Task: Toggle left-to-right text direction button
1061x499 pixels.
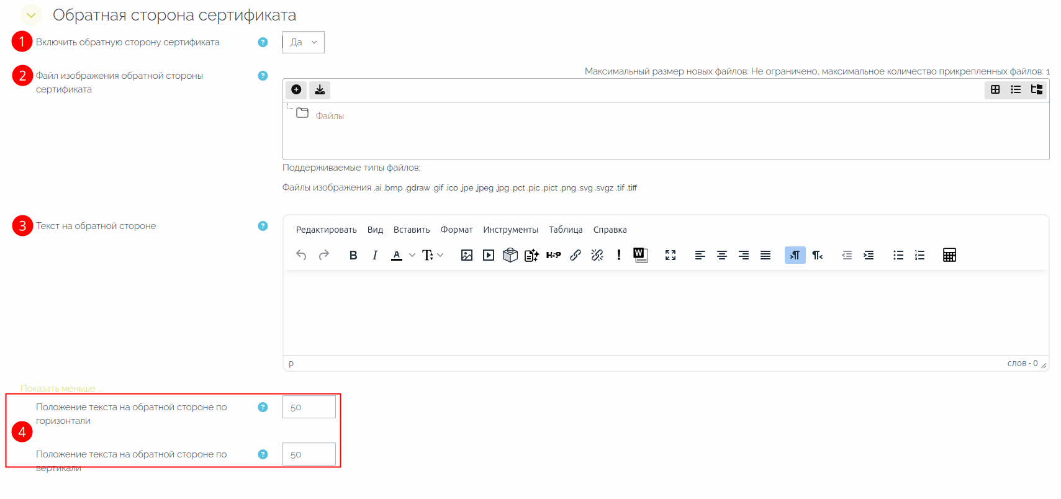Action: pos(795,255)
